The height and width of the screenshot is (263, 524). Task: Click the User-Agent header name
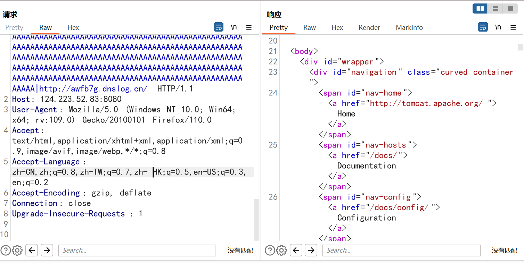tap(34, 110)
